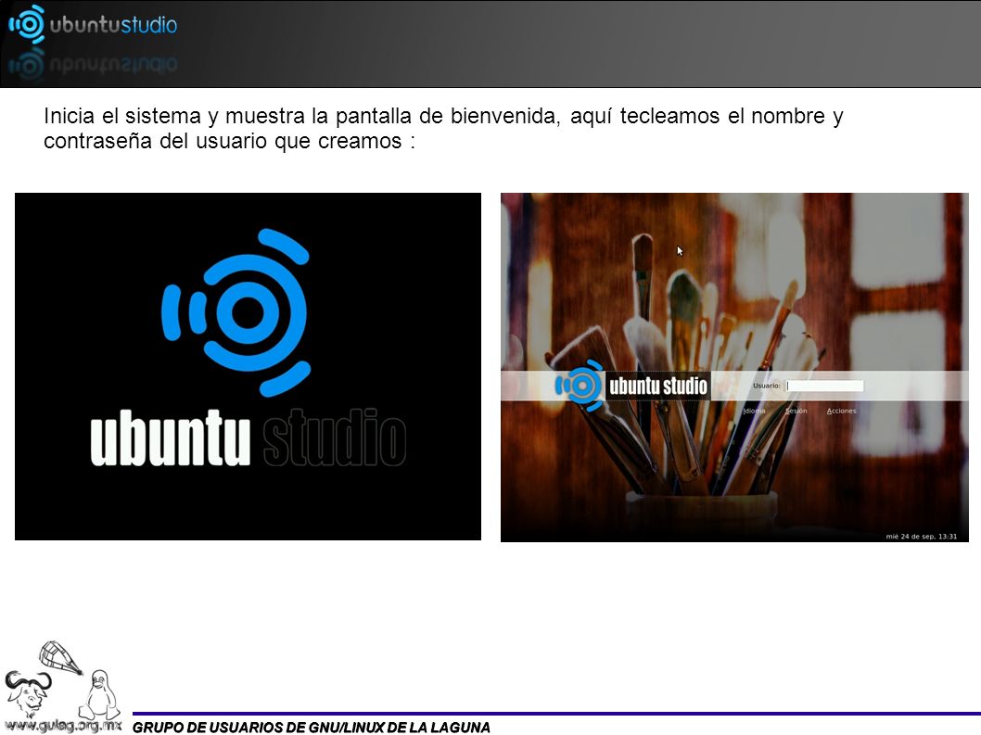Click the 'Inicia el sistema' paragraph
The height and width of the screenshot is (735, 981).
click(443, 128)
